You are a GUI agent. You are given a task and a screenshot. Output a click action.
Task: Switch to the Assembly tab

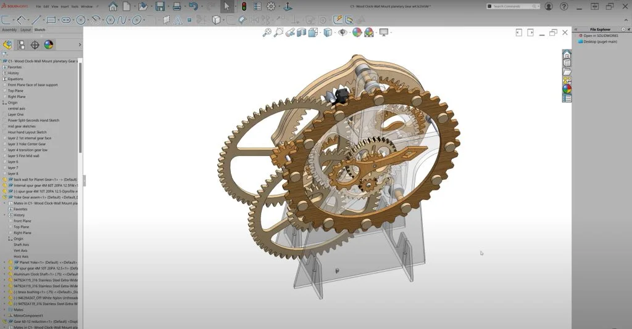pos(9,30)
